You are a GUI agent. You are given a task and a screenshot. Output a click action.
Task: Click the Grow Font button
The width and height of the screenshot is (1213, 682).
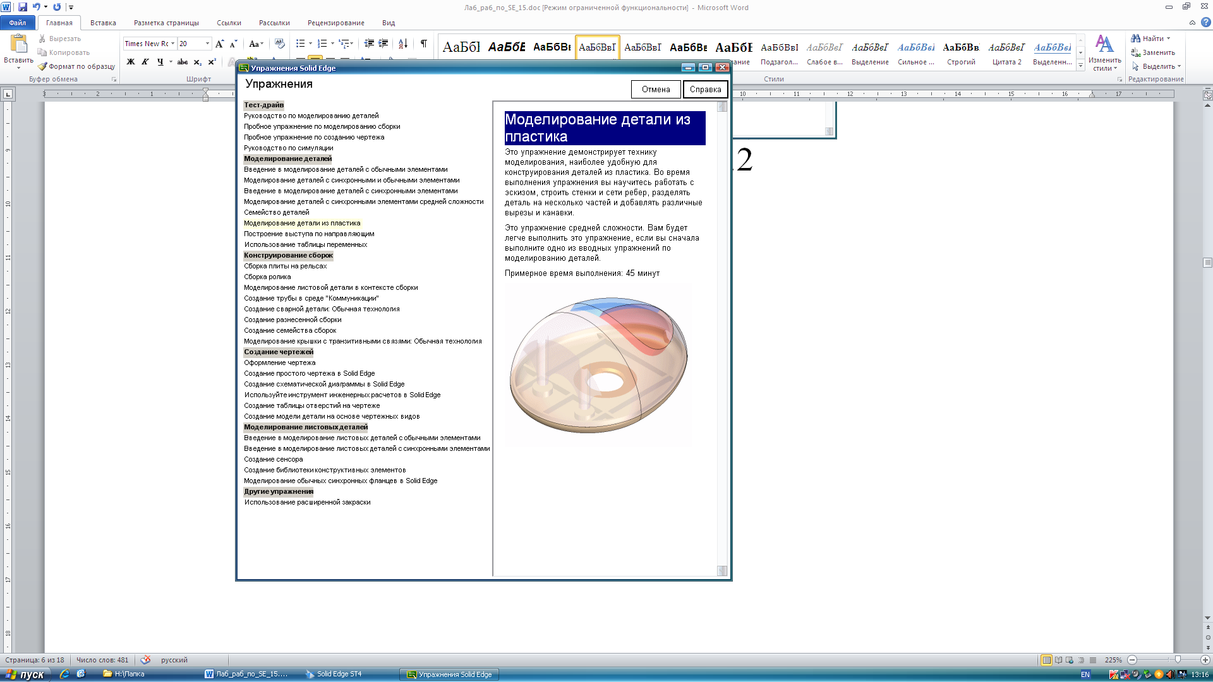(x=219, y=44)
